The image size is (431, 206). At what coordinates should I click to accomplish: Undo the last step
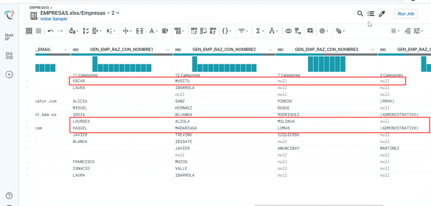click(51, 31)
